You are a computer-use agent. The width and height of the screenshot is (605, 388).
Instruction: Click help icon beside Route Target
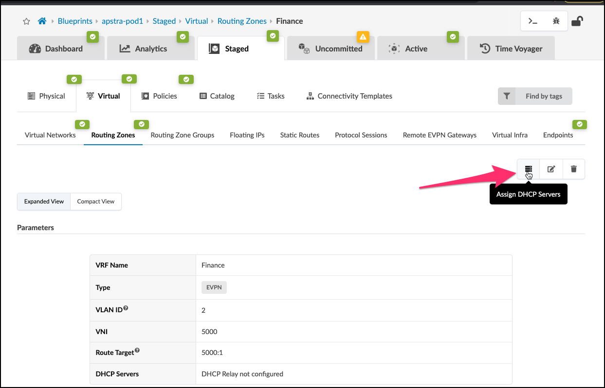point(137,350)
